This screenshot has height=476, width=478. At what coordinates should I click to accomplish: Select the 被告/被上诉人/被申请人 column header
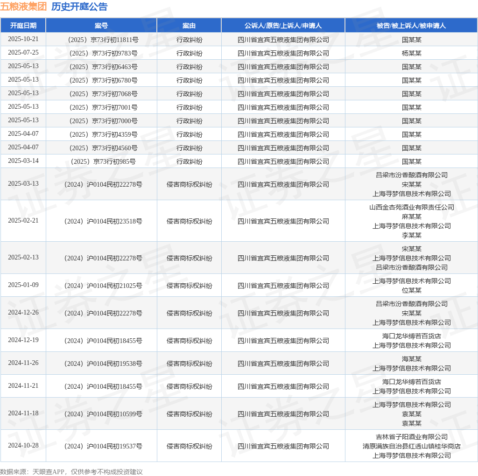(x=411, y=26)
